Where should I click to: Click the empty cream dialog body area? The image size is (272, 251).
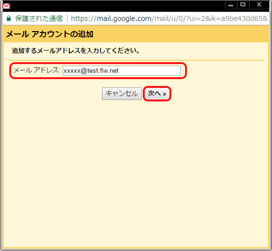pyautogui.click(x=136, y=173)
